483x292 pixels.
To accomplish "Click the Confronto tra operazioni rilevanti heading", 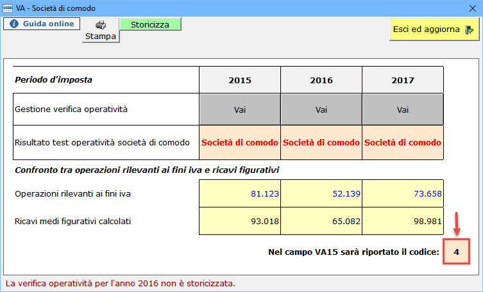I will (147, 170).
